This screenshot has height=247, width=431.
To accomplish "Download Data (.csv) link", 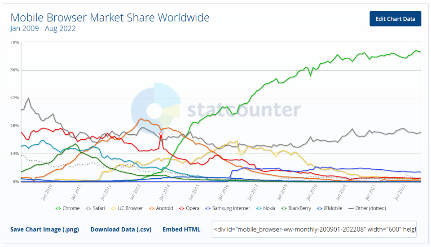I will [x=121, y=229].
